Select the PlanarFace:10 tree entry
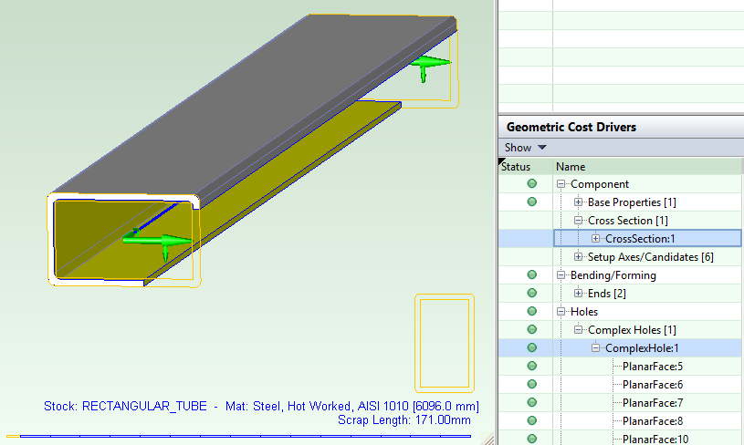The image size is (744, 445). click(x=655, y=440)
